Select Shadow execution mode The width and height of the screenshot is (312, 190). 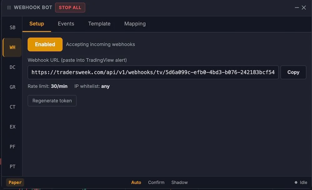click(179, 183)
